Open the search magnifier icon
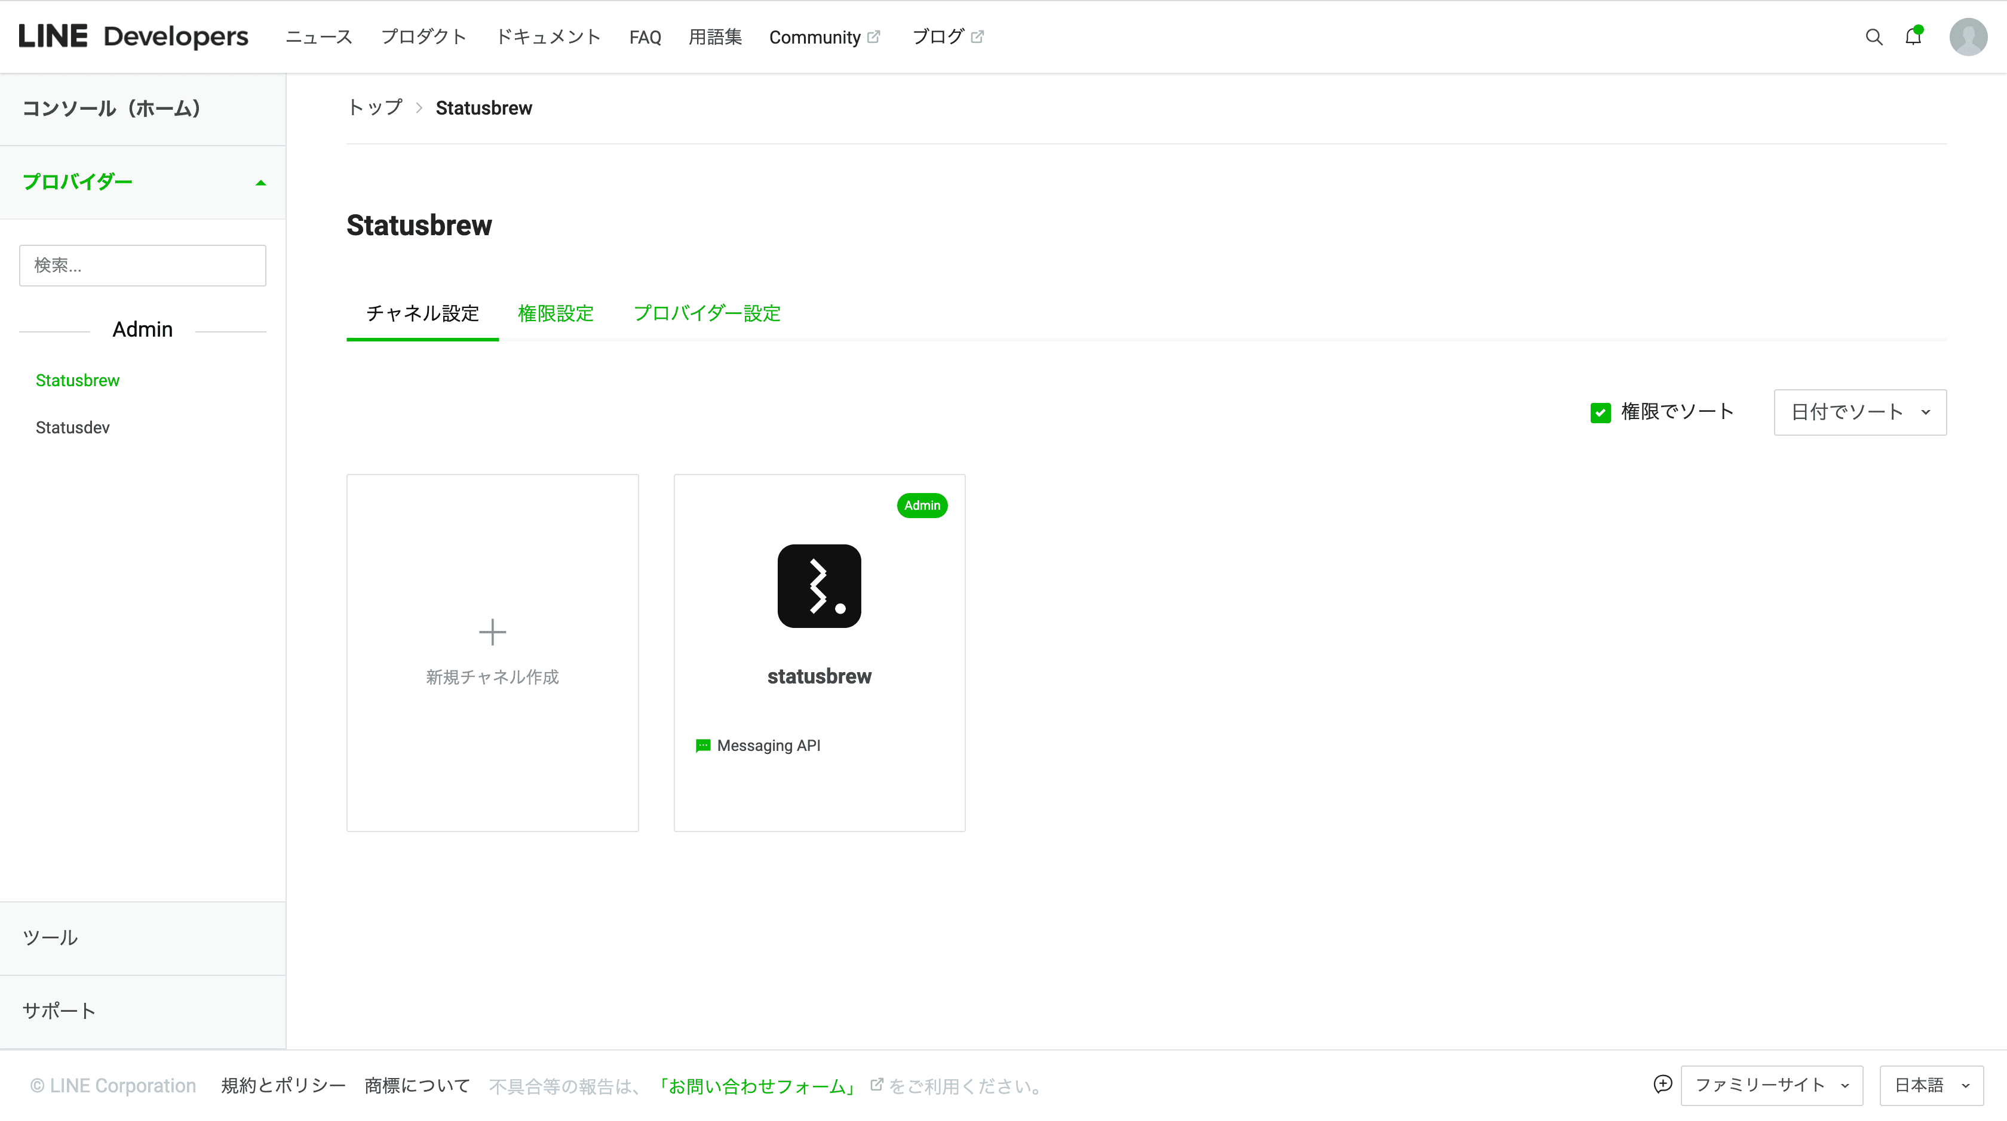The width and height of the screenshot is (2007, 1121). tap(1874, 36)
